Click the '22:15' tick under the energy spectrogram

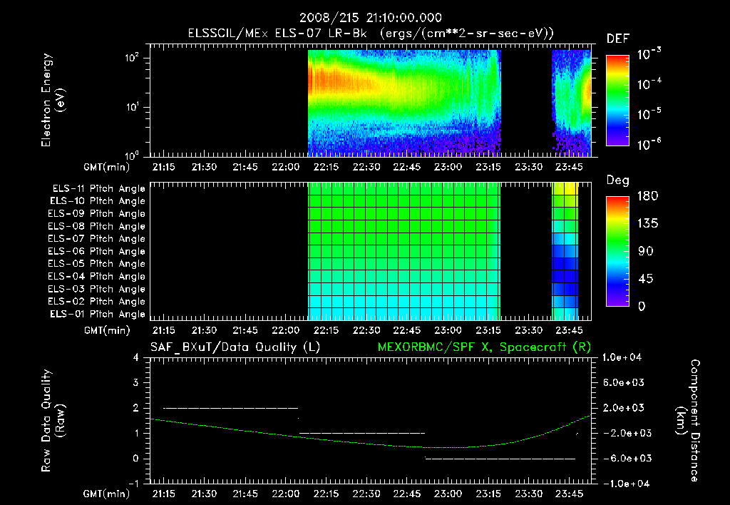(326, 167)
